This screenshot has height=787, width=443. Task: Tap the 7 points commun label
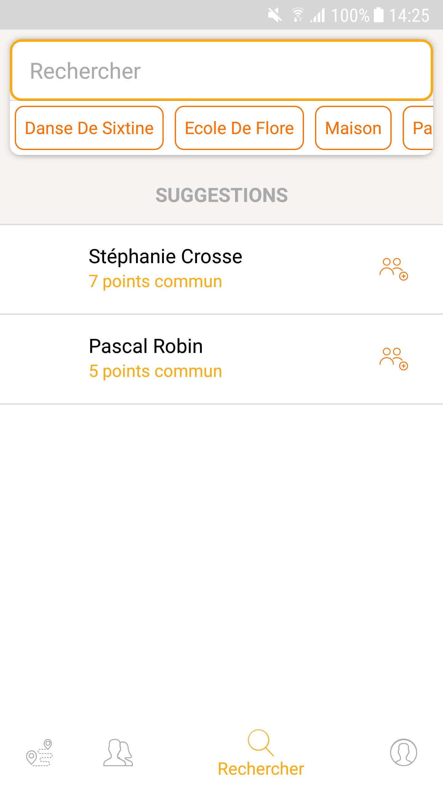(x=155, y=282)
